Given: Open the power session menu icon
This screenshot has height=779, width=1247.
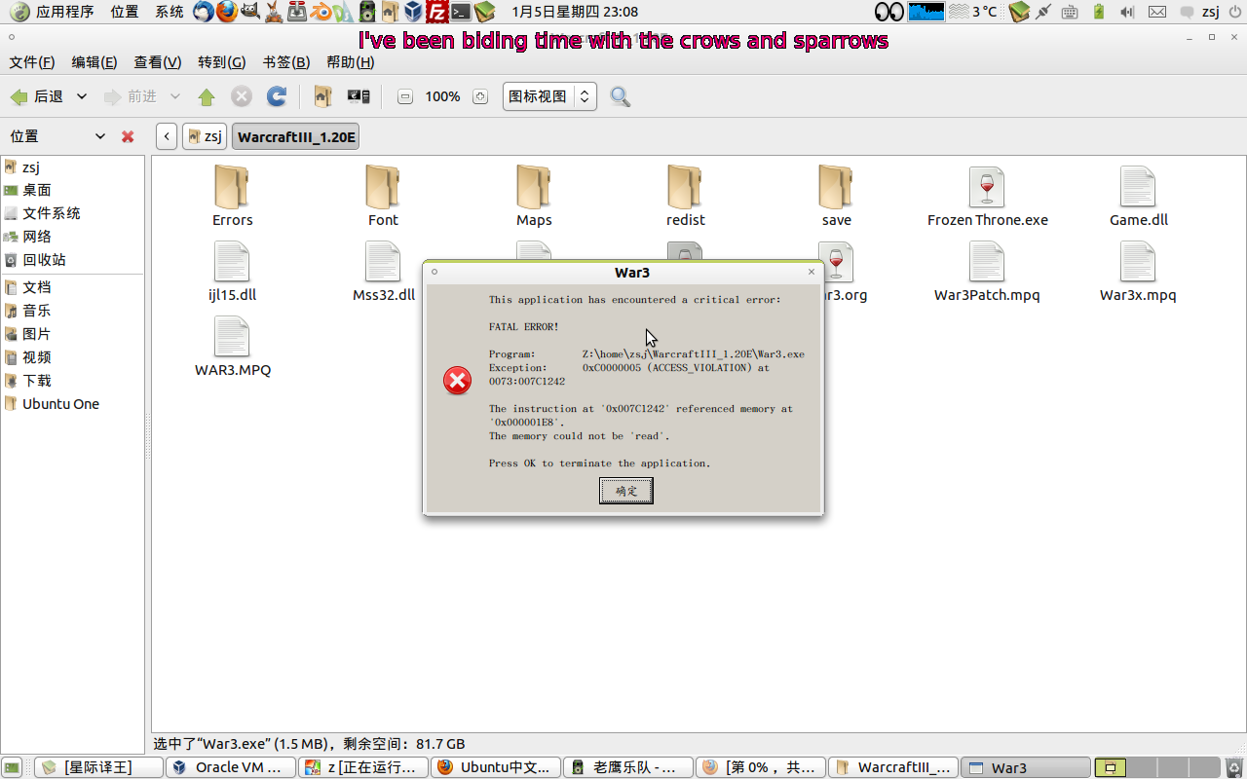Looking at the screenshot, I should click(x=1233, y=12).
